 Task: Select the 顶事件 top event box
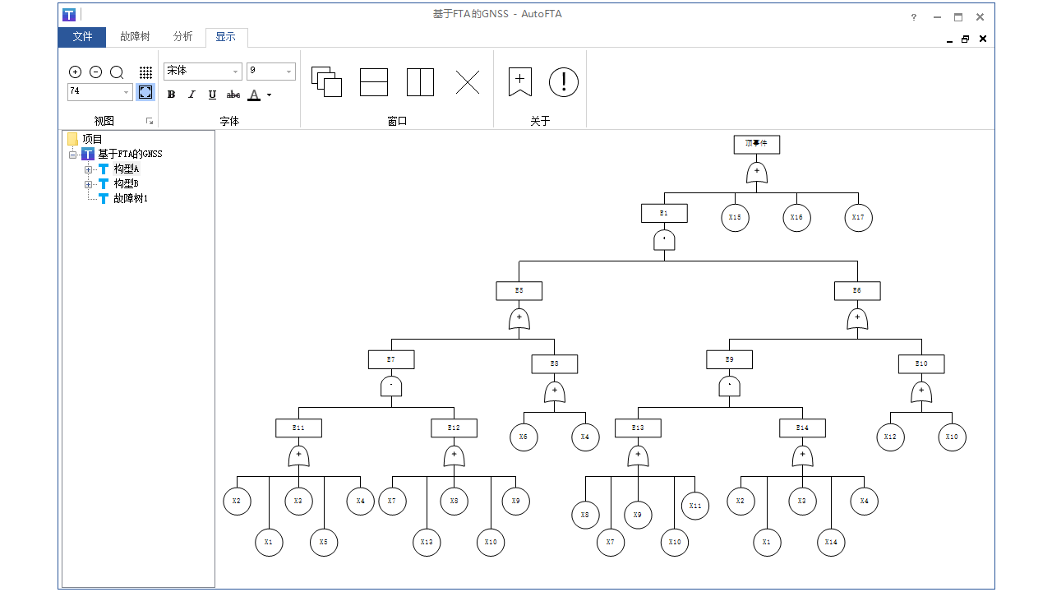(757, 145)
